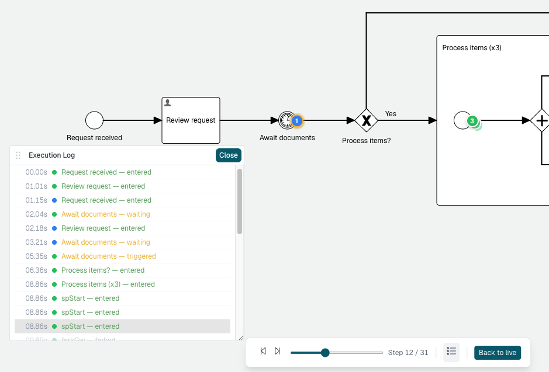This screenshot has width=549, height=372.
Task: Select log entry at 00.00s Request received
Action: click(123, 172)
